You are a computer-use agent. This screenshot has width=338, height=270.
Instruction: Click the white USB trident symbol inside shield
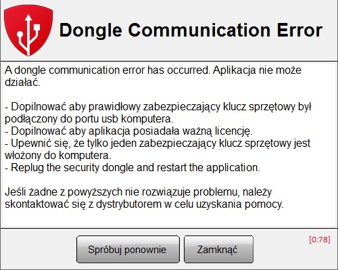pos(28,35)
